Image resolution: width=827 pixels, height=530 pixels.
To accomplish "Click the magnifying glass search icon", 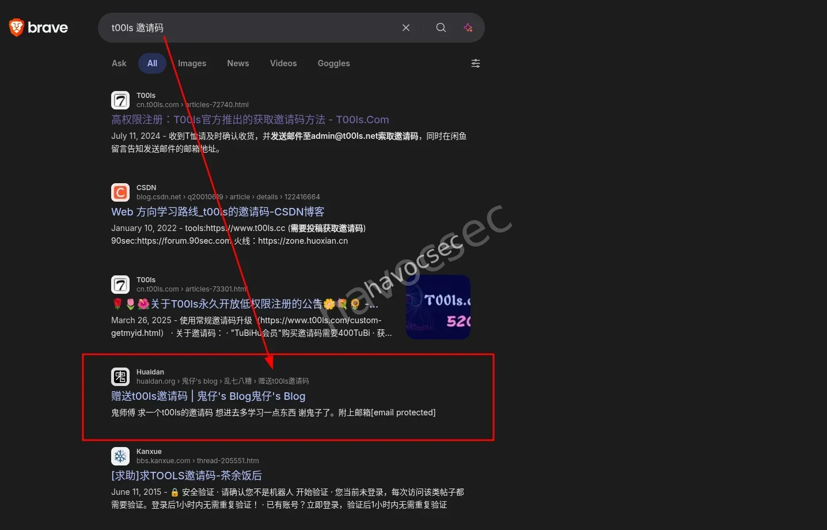I will 441,27.
